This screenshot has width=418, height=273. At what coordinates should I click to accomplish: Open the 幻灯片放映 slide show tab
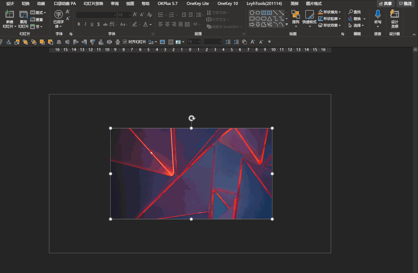[93, 3]
